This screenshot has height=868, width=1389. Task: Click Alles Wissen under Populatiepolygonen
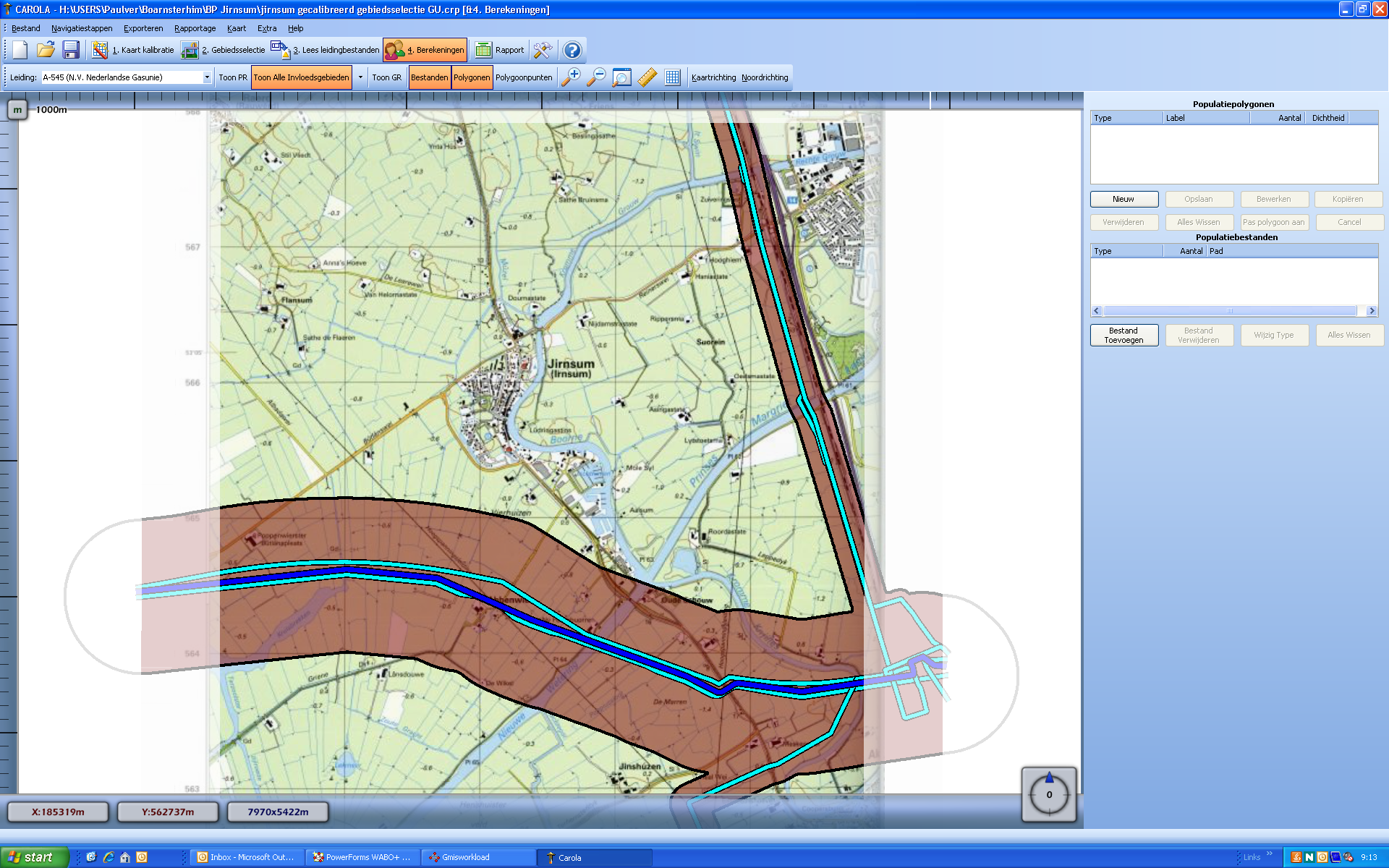(1199, 222)
